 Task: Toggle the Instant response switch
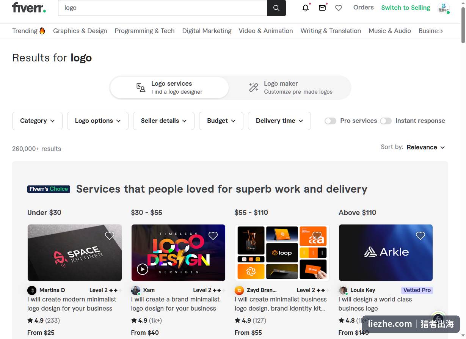pyautogui.click(x=386, y=121)
